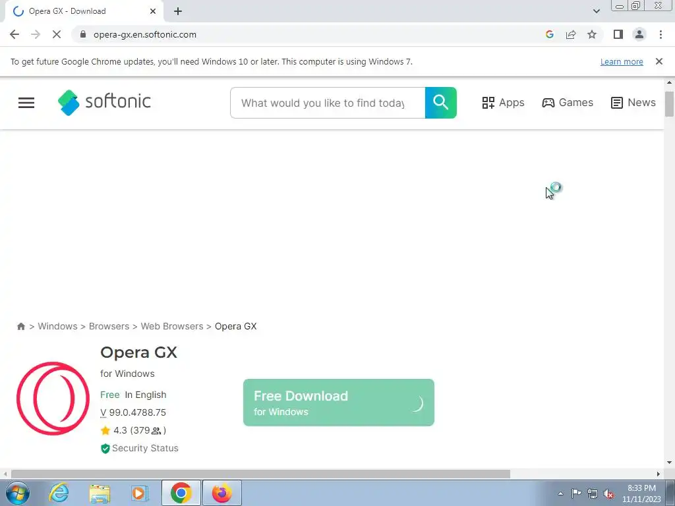Open the Browsers breadcrumb link
Image resolution: width=675 pixels, height=506 pixels.
tap(109, 326)
